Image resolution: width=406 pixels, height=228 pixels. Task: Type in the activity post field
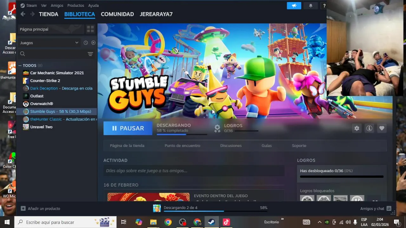click(x=194, y=171)
